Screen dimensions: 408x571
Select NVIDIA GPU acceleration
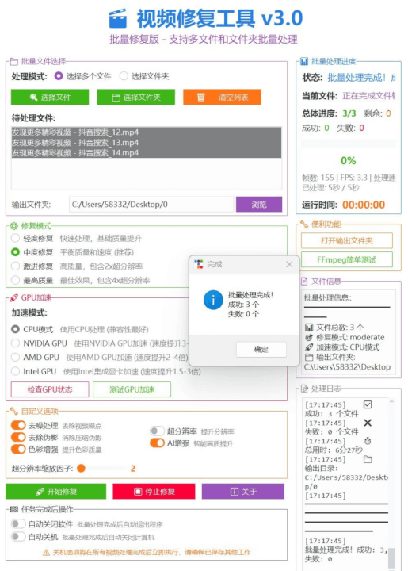tap(15, 343)
